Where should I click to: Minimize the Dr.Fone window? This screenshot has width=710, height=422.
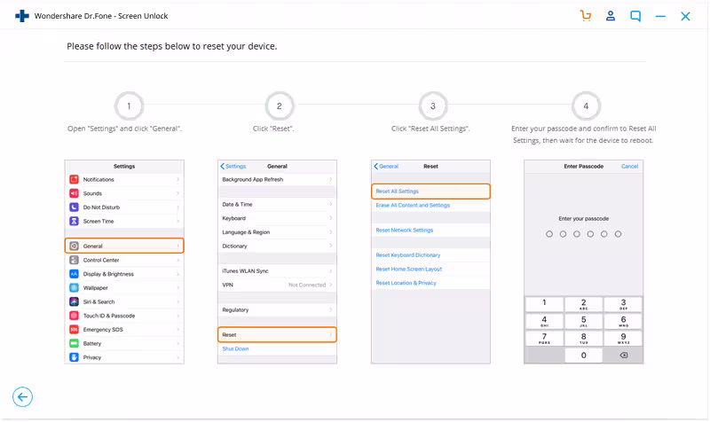[660, 16]
